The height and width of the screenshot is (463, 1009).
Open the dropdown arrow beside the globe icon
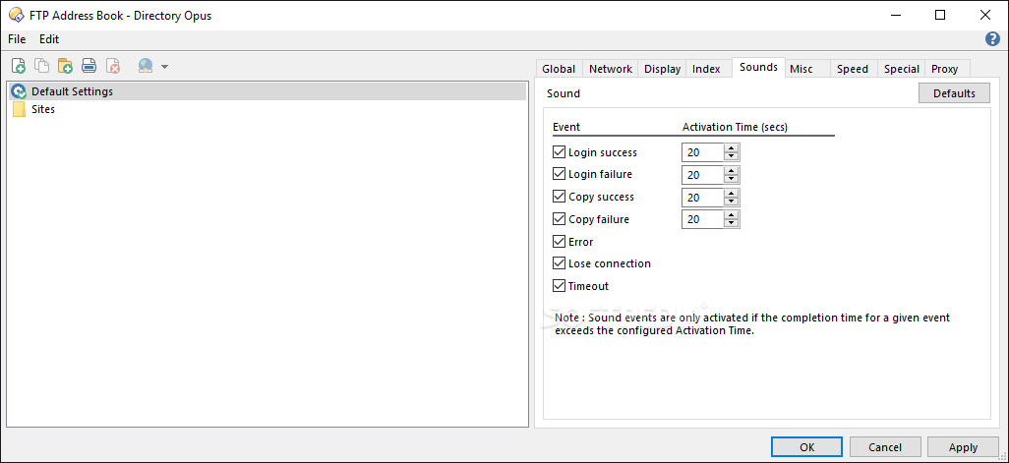(165, 66)
